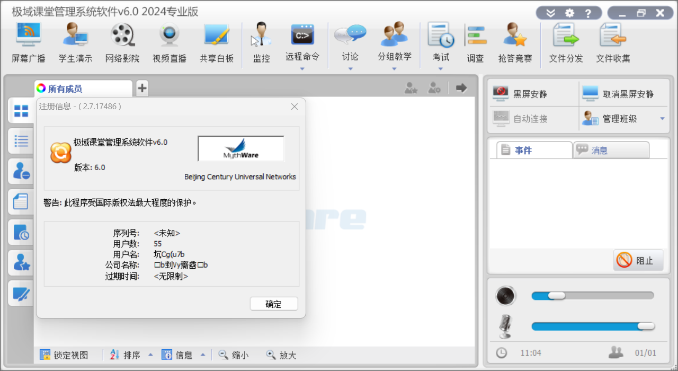
Task: Switch to the 消息 messages tab
Action: click(x=611, y=151)
